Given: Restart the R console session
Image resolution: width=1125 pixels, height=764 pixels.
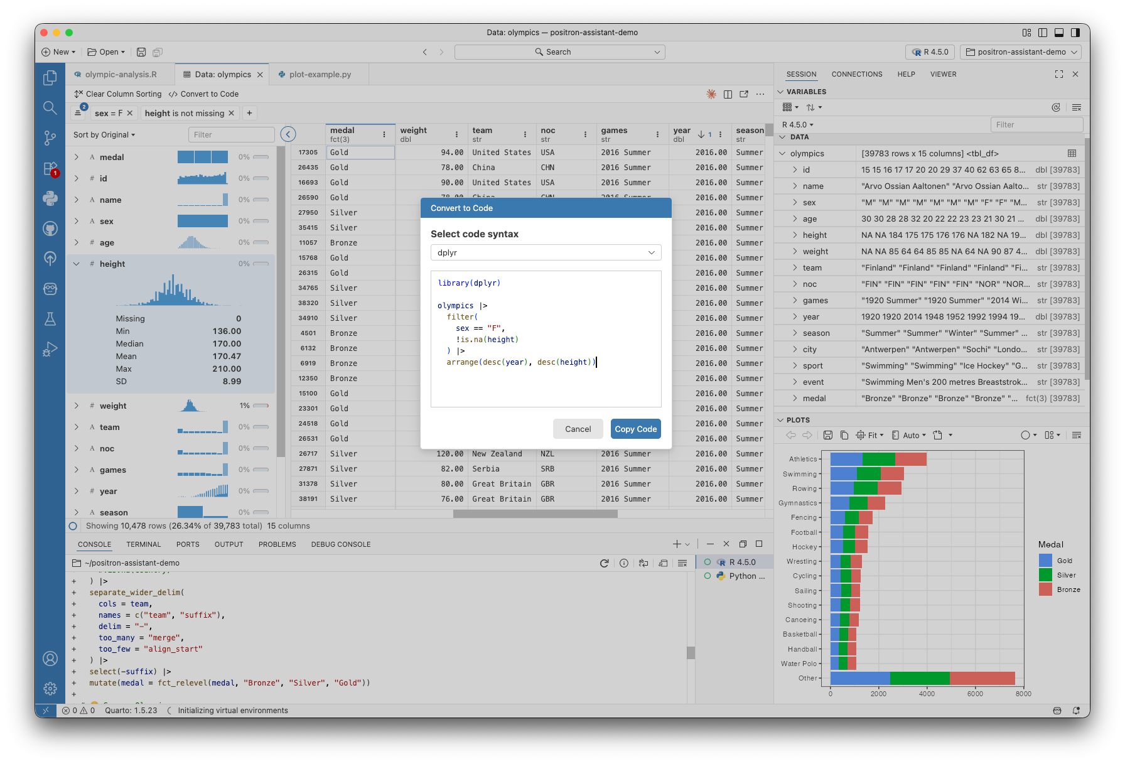Looking at the screenshot, I should (604, 563).
